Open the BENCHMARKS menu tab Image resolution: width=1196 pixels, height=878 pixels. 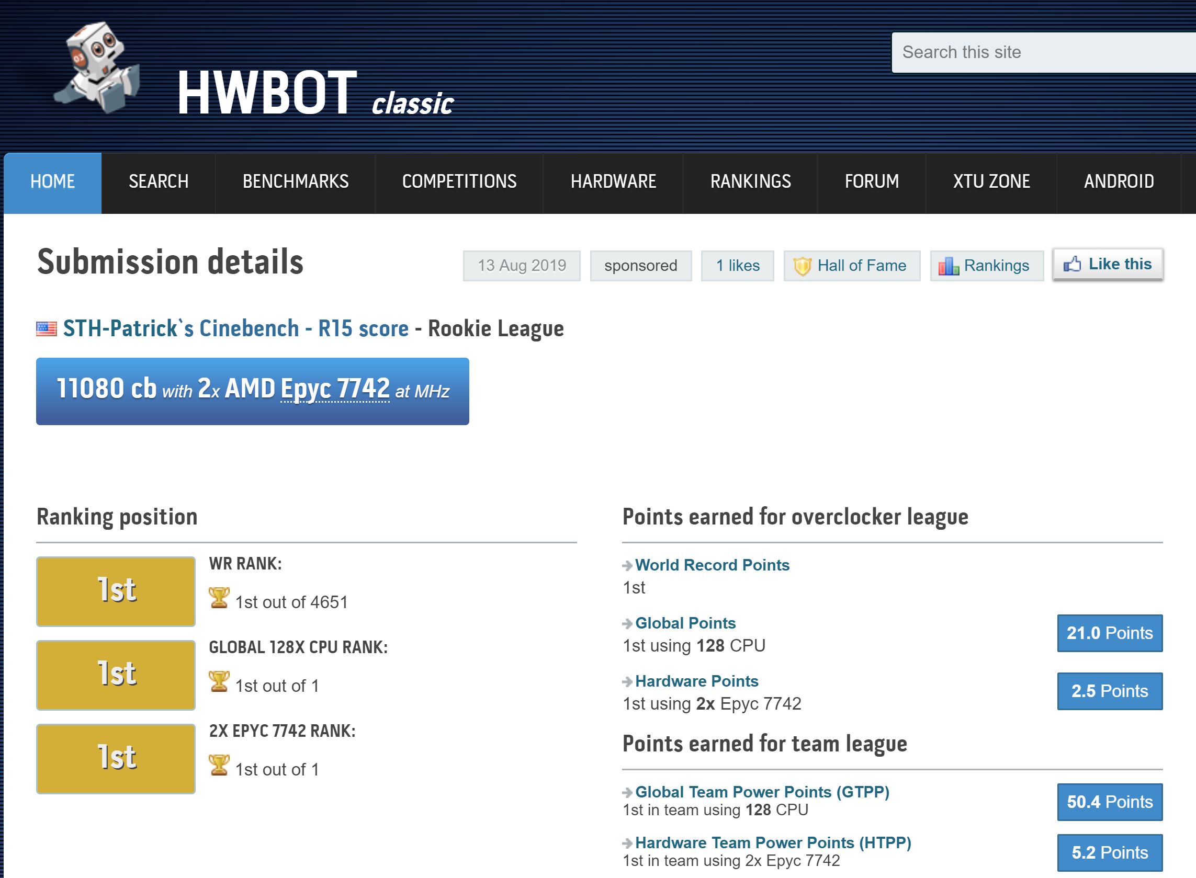click(295, 182)
